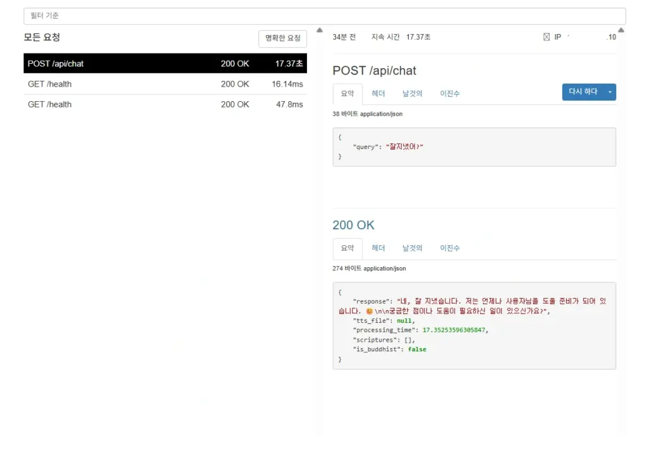Click the scroll-up arrow of detail pane
Viewport: 647px width, 463px height.
[x=621, y=30]
